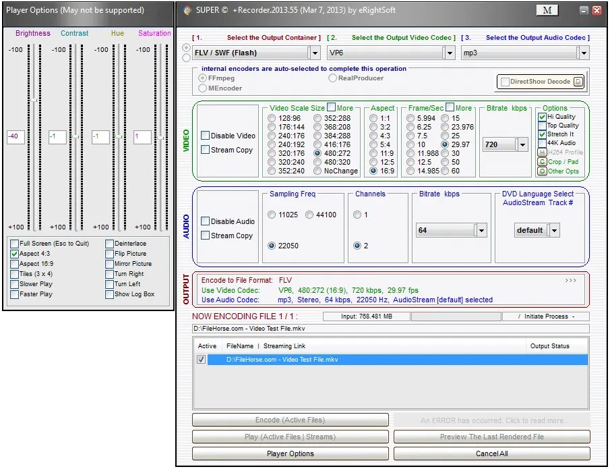The width and height of the screenshot is (610, 469).
Task: Toggle the Stretch It checkbox
Action: (x=542, y=134)
